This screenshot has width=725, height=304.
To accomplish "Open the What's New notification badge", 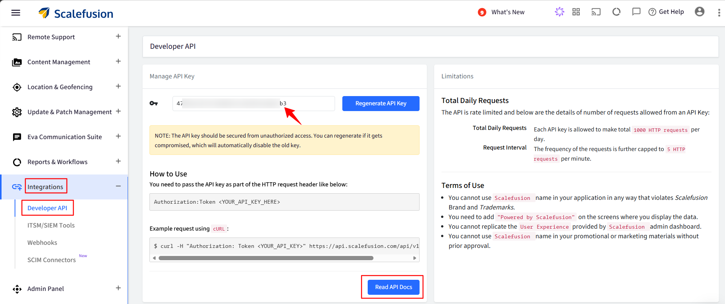I will click(482, 12).
